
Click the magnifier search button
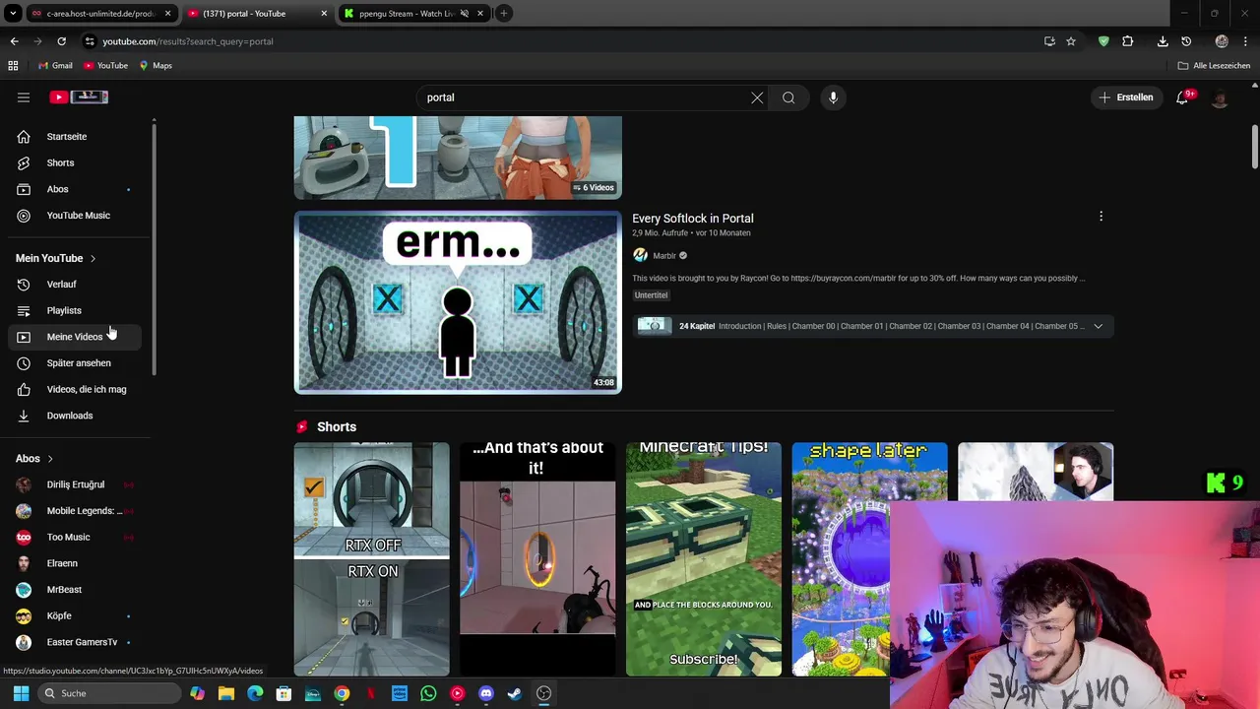(x=788, y=97)
